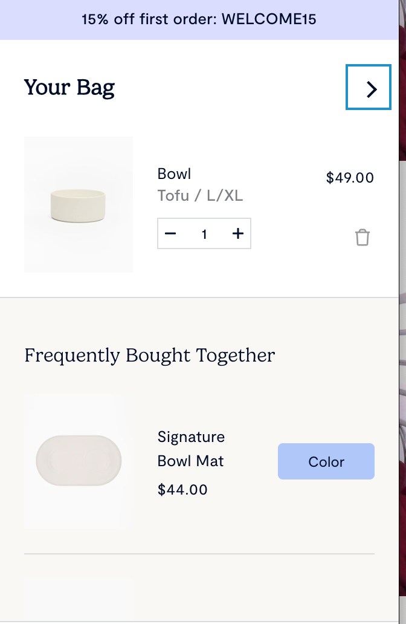Viewport: 406px width, 624px height.
Task: Click the Bowl product name link
Action: tap(174, 174)
